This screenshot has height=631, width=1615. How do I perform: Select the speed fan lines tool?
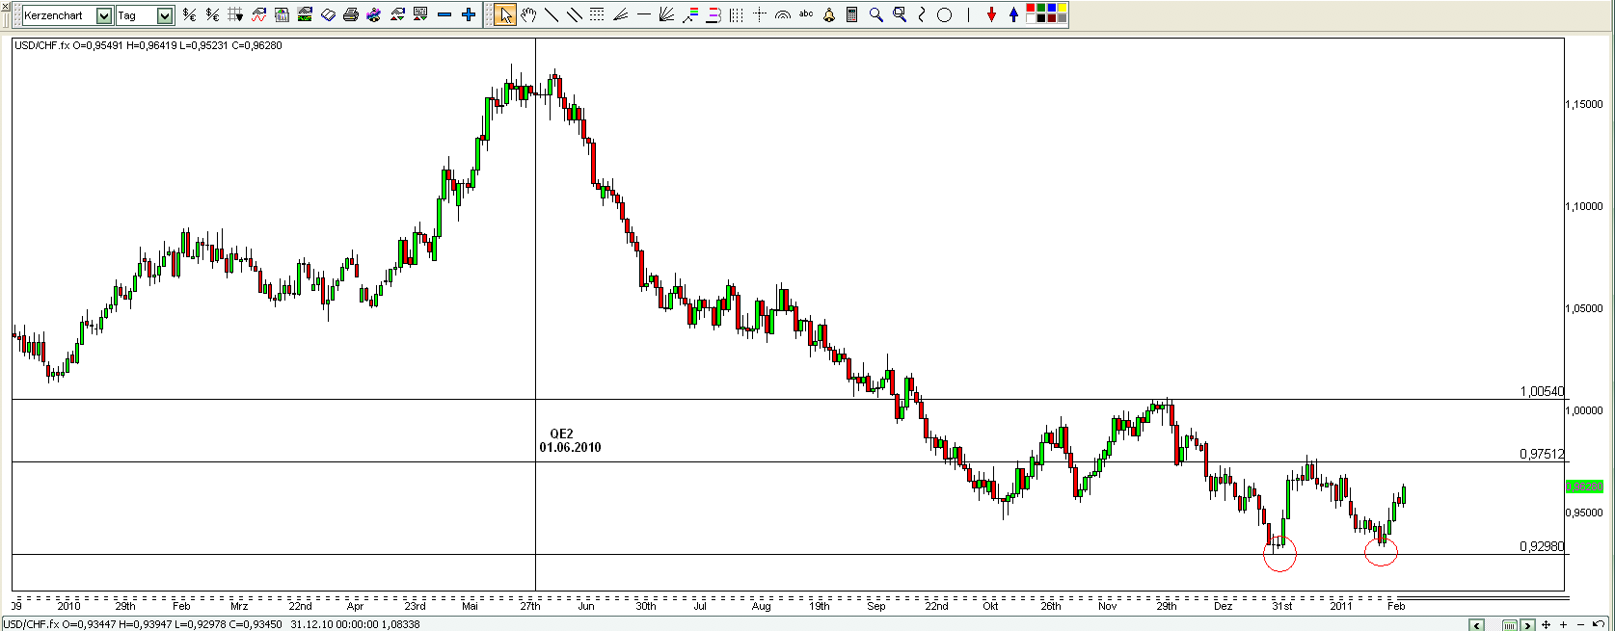620,14
